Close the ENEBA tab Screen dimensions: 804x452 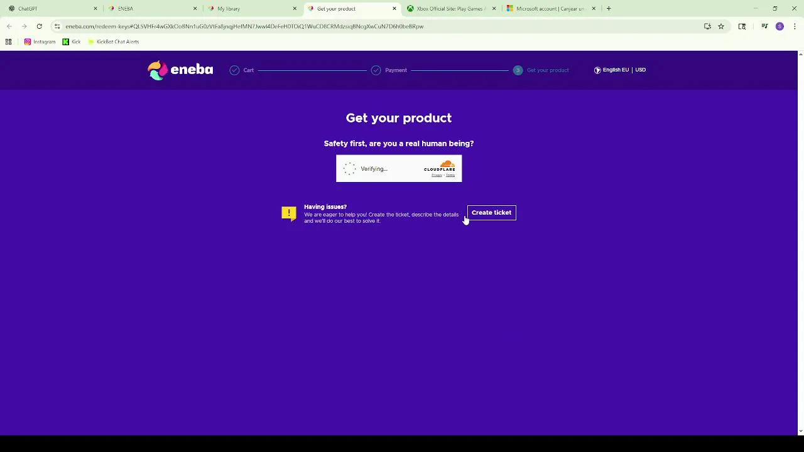coord(195,9)
